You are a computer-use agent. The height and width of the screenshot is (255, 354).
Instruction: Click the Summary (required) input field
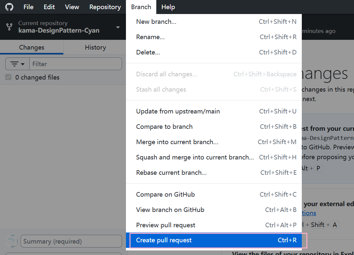point(71,241)
